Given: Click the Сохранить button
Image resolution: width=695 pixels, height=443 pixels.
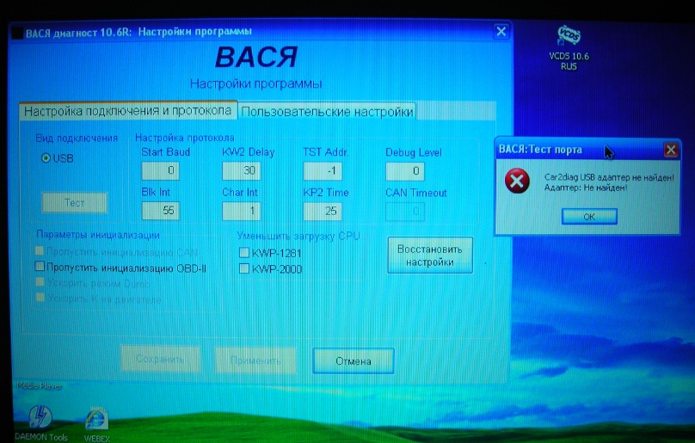Looking at the screenshot, I should [x=160, y=360].
